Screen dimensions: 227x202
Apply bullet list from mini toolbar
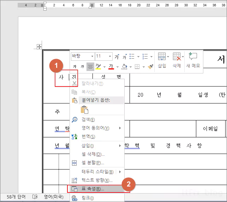(132, 57)
